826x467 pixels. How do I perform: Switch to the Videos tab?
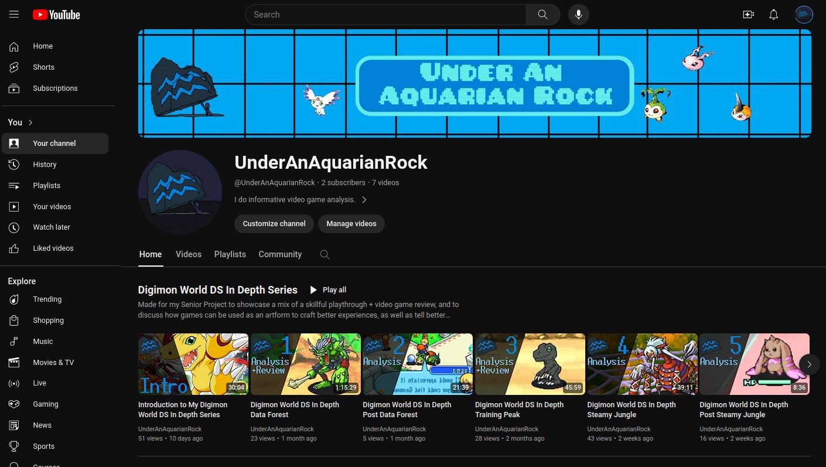(189, 254)
